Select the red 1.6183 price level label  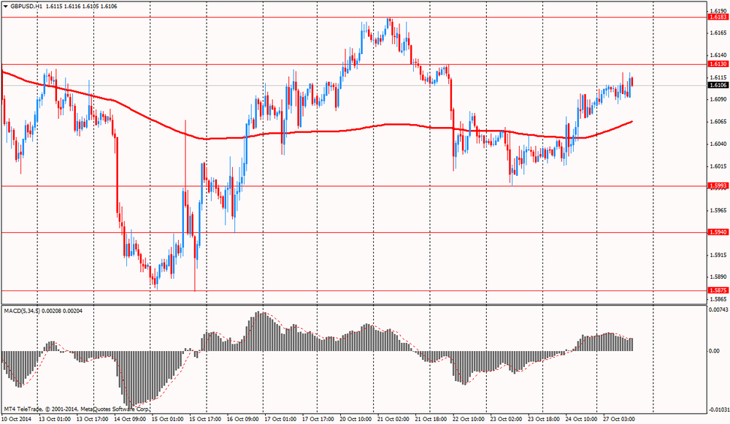(718, 18)
